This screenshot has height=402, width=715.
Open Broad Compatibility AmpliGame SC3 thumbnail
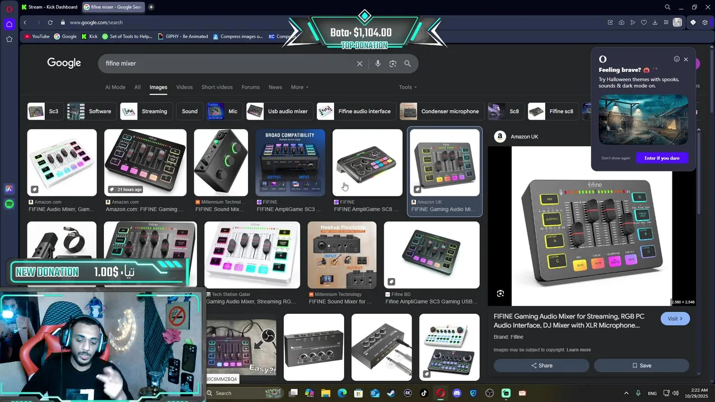(x=290, y=162)
